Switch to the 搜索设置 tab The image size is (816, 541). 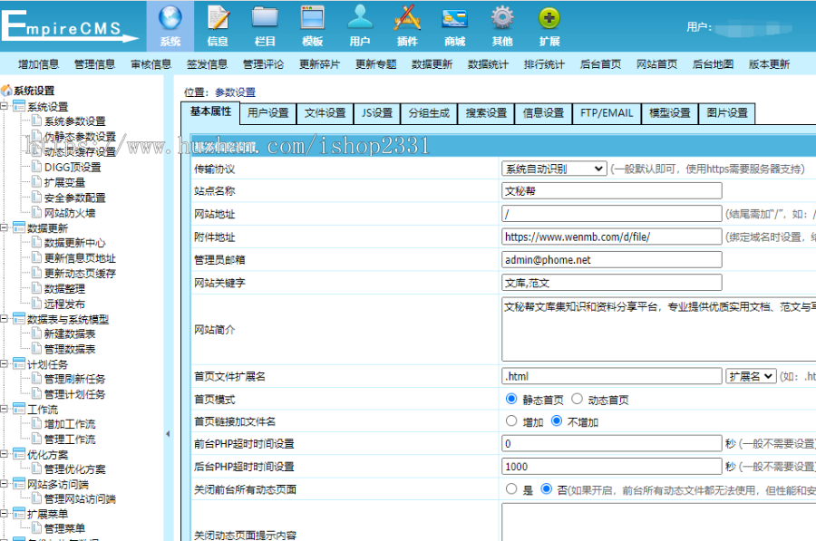486,113
